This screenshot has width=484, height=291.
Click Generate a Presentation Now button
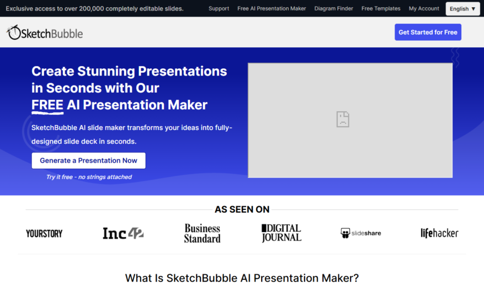(x=89, y=160)
